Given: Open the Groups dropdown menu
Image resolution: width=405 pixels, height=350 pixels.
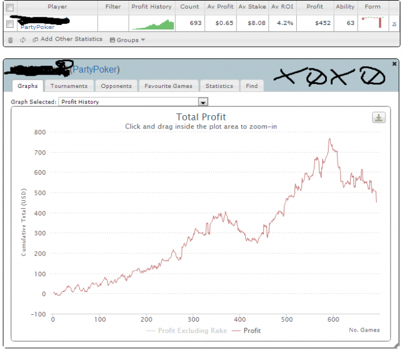Looking at the screenshot, I should click(127, 40).
